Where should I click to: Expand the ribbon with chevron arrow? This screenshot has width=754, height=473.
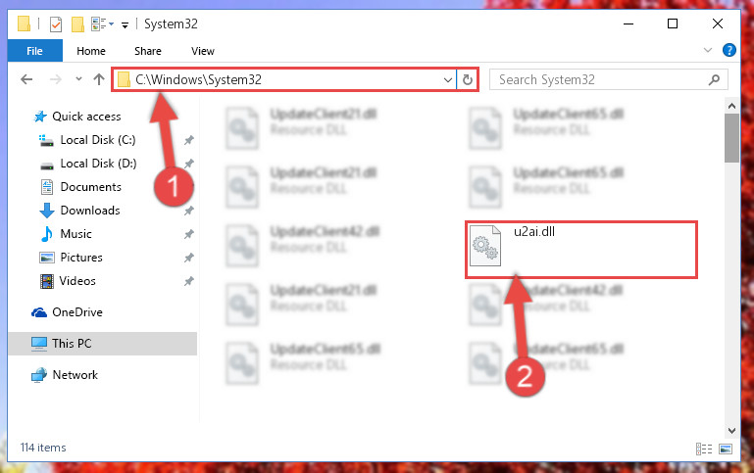pyautogui.click(x=707, y=50)
